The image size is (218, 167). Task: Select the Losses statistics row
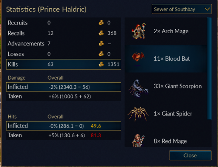tap(64, 54)
